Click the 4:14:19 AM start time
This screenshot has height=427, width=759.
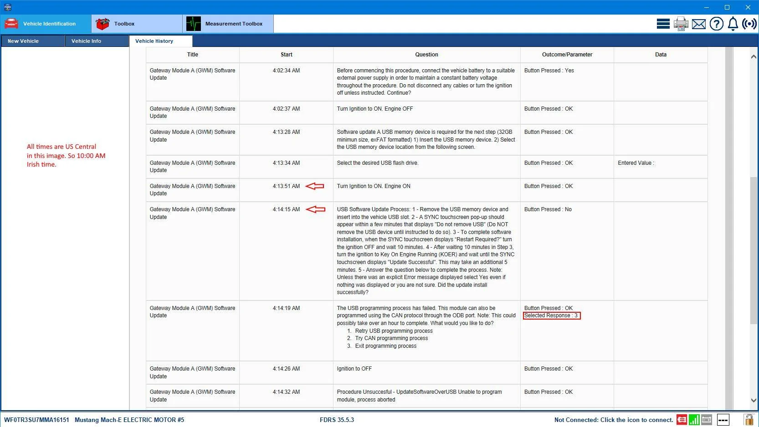287,308
